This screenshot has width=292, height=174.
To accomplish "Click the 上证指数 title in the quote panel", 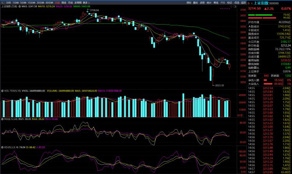I will point(261,3).
